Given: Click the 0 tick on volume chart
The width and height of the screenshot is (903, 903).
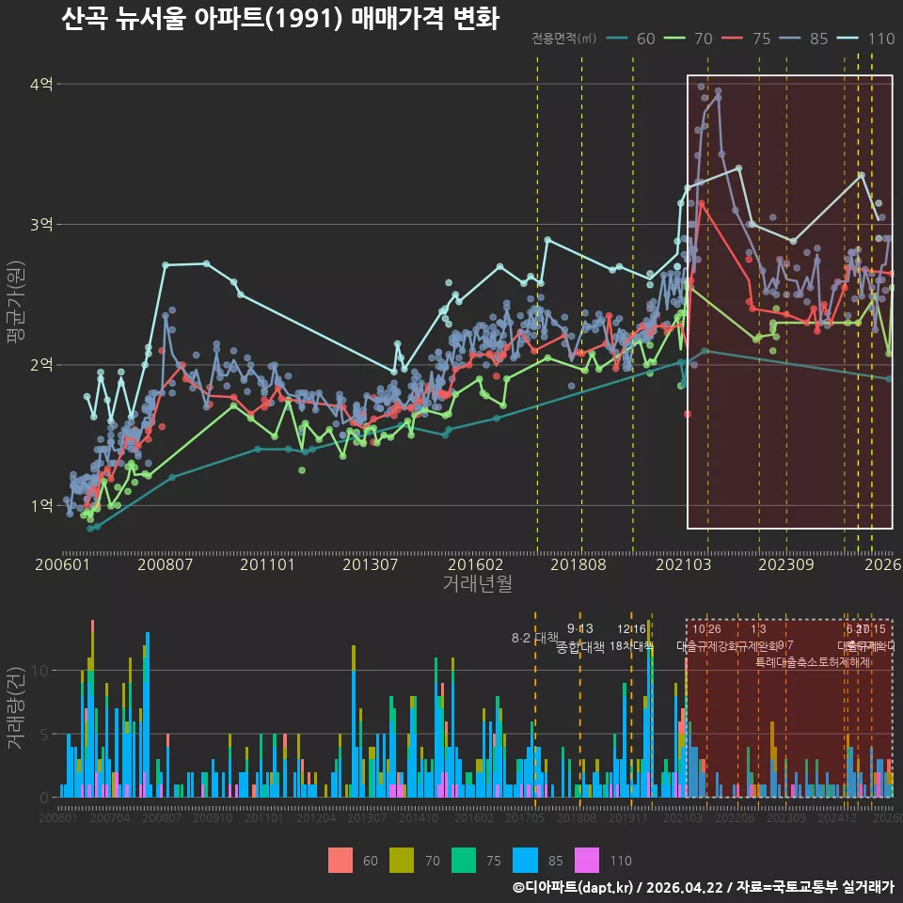Looking at the screenshot, I should pyautogui.click(x=44, y=799).
